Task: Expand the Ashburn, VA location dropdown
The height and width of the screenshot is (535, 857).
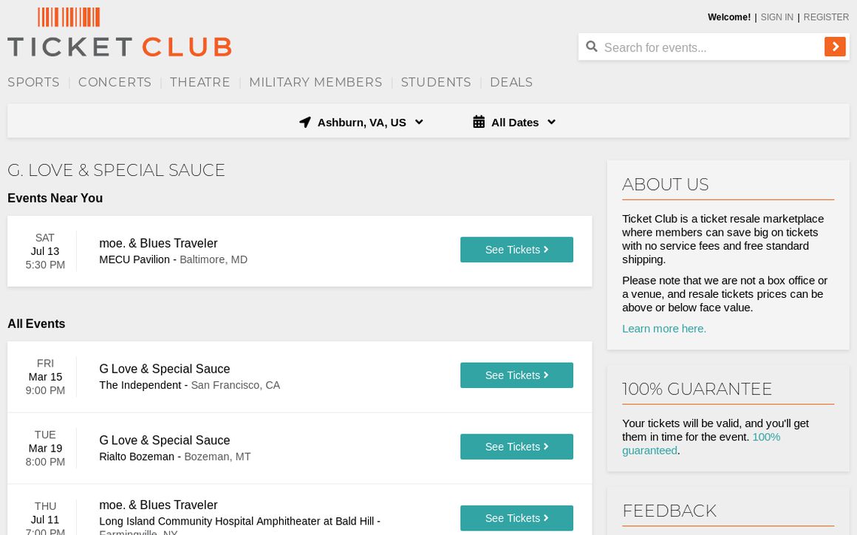Action: pyautogui.click(x=361, y=122)
